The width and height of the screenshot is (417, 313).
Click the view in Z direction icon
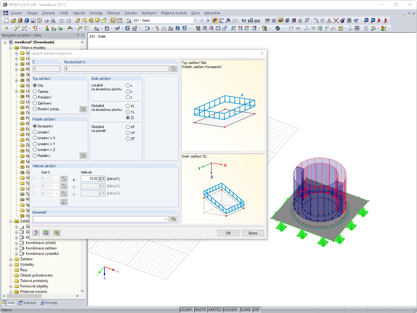pos(247,28)
